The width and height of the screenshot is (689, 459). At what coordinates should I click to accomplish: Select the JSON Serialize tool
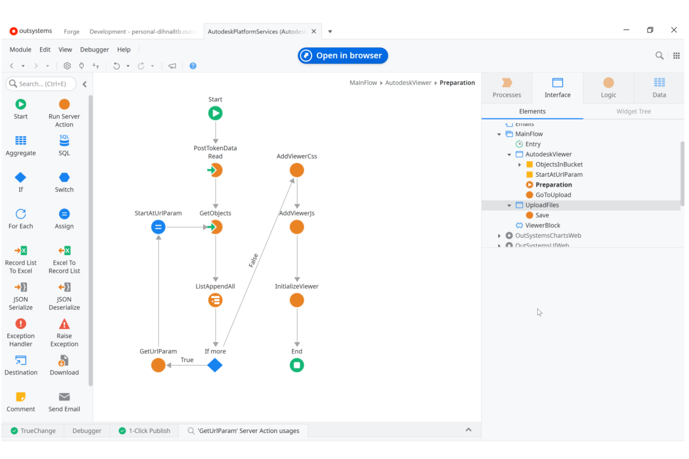click(20, 296)
